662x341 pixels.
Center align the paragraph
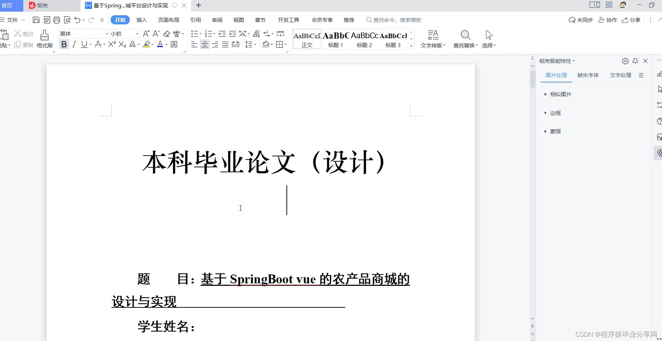204,44
